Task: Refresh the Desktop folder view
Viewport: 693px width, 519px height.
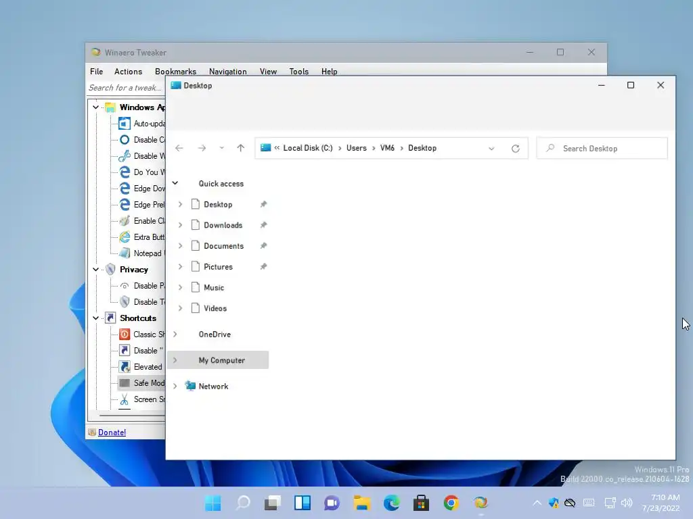Action: (x=515, y=148)
